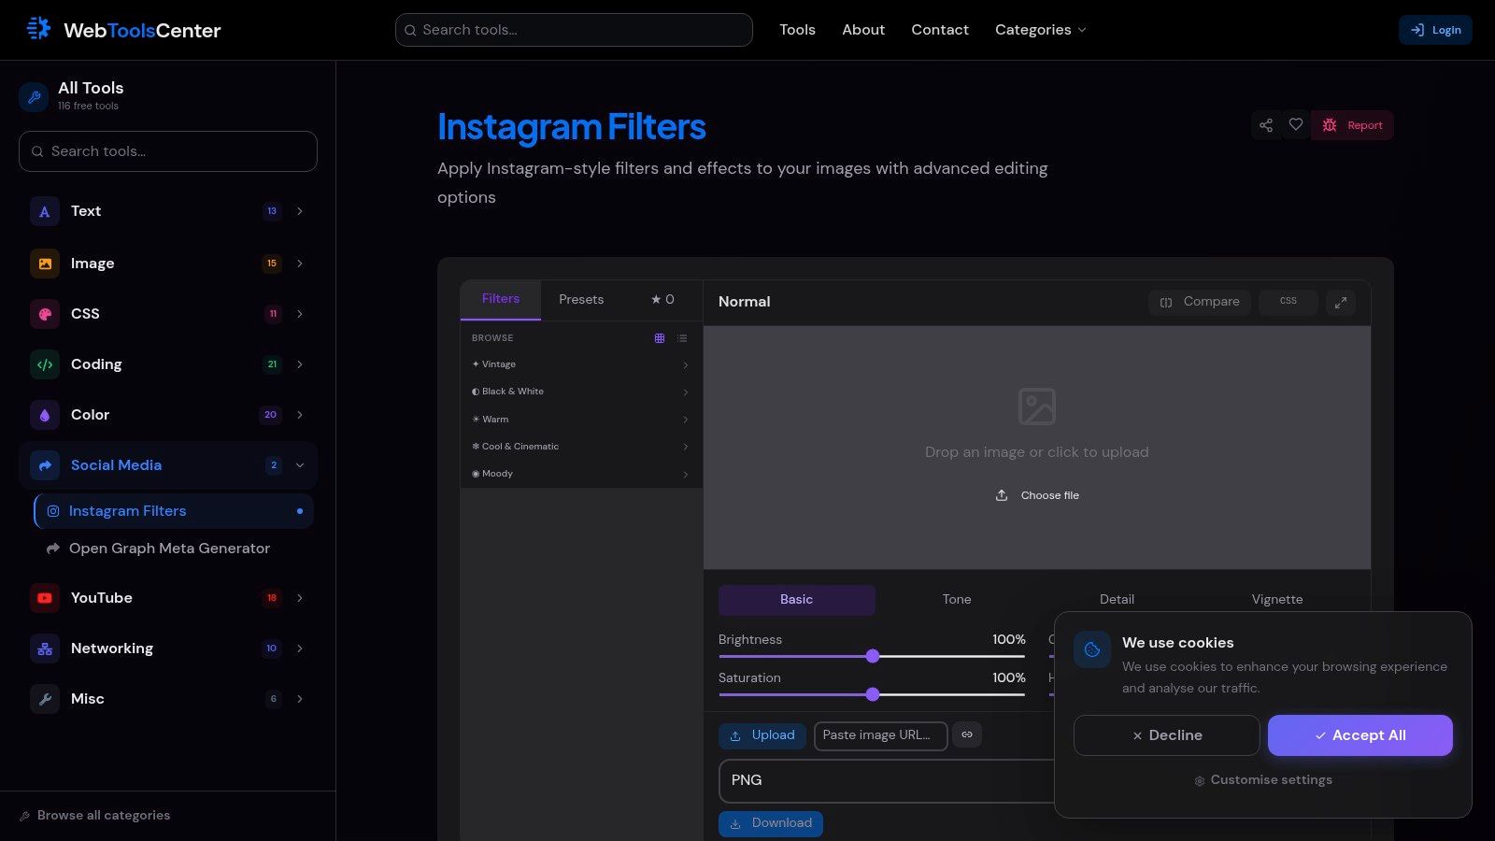Image resolution: width=1495 pixels, height=841 pixels.
Task: Expand the Cool & Cinematic filter group
Action: (x=581, y=447)
